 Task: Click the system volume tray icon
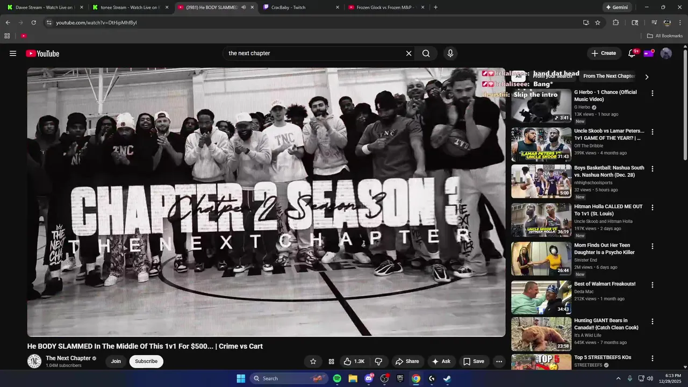(650, 378)
